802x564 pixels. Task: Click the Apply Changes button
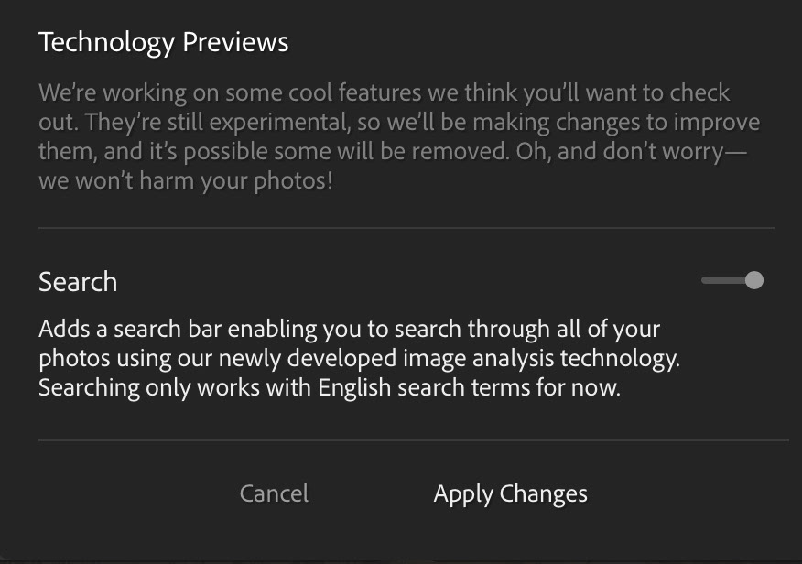click(x=511, y=493)
